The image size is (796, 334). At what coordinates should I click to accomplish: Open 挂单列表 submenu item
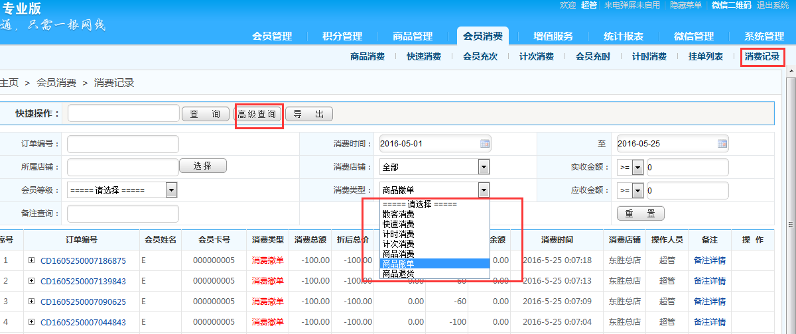706,57
